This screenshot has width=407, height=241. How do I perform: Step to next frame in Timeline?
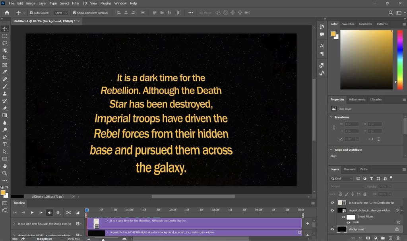(41, 212)
